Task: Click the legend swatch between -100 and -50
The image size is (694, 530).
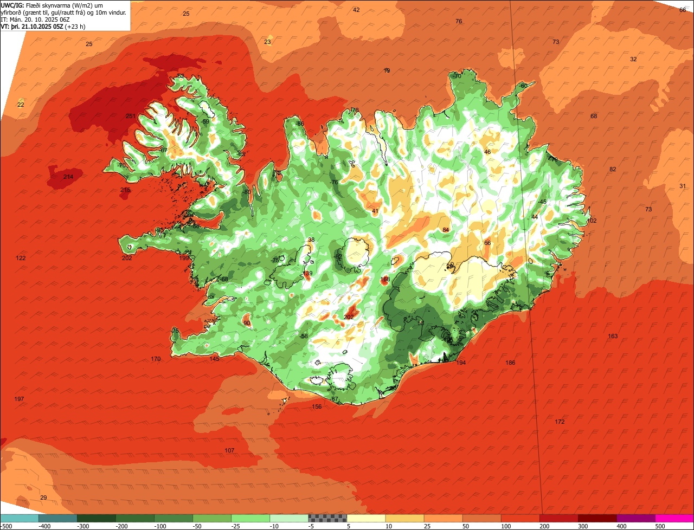Action: 173,518
